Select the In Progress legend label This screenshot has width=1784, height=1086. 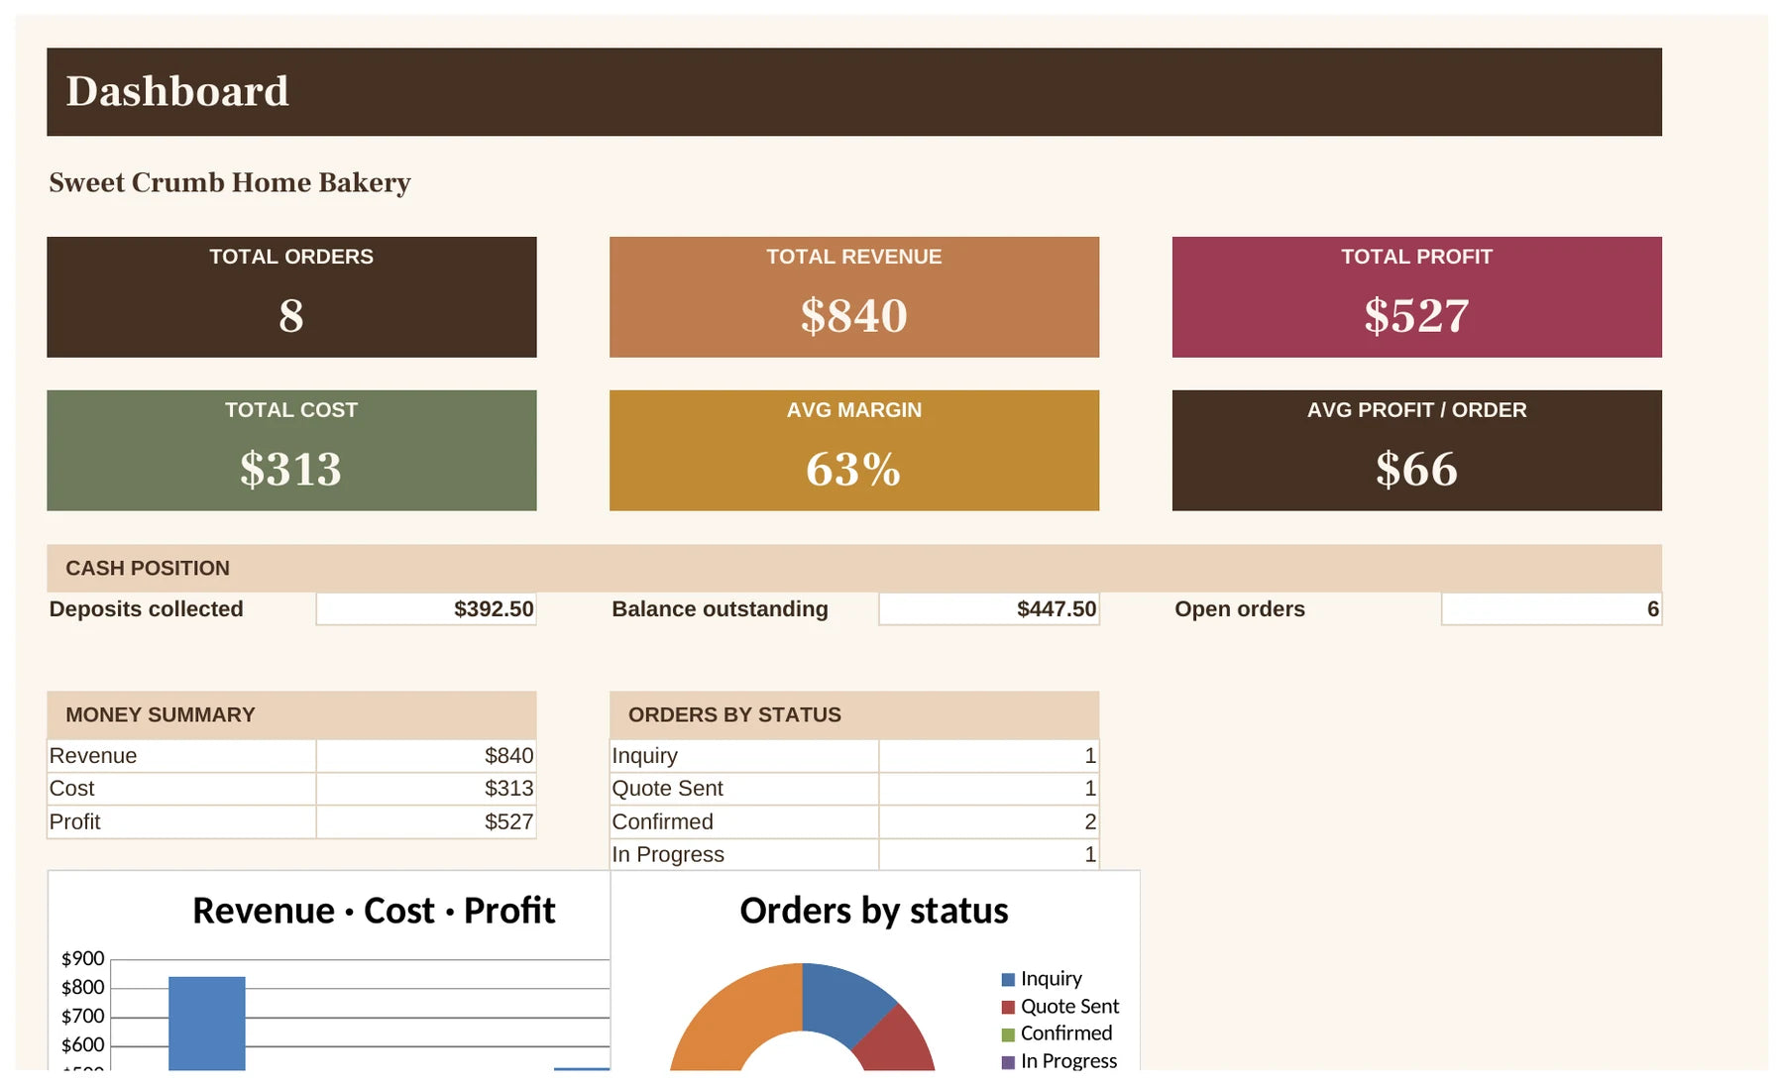pos(1068,1061)
